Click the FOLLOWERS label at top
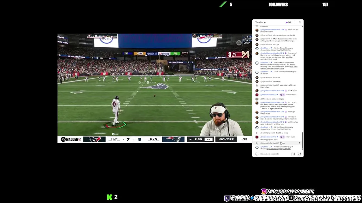Screen dimensions: 362x203 coord(278,5)
